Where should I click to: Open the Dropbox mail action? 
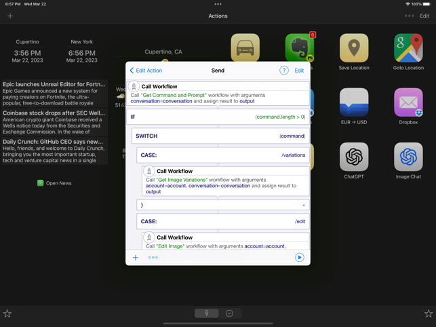408,102
